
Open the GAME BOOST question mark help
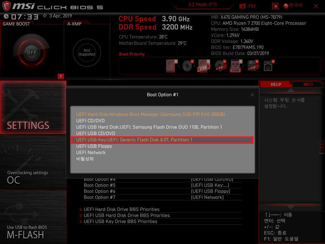click(61, 76)
